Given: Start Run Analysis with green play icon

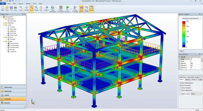Looking at the screenshot, I should [67, 7].
